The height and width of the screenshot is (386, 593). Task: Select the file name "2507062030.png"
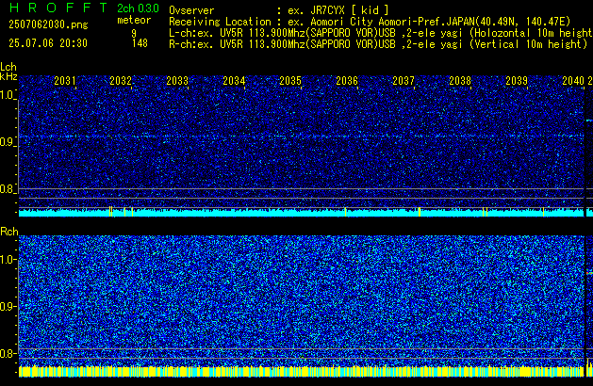tap(48, 24)
